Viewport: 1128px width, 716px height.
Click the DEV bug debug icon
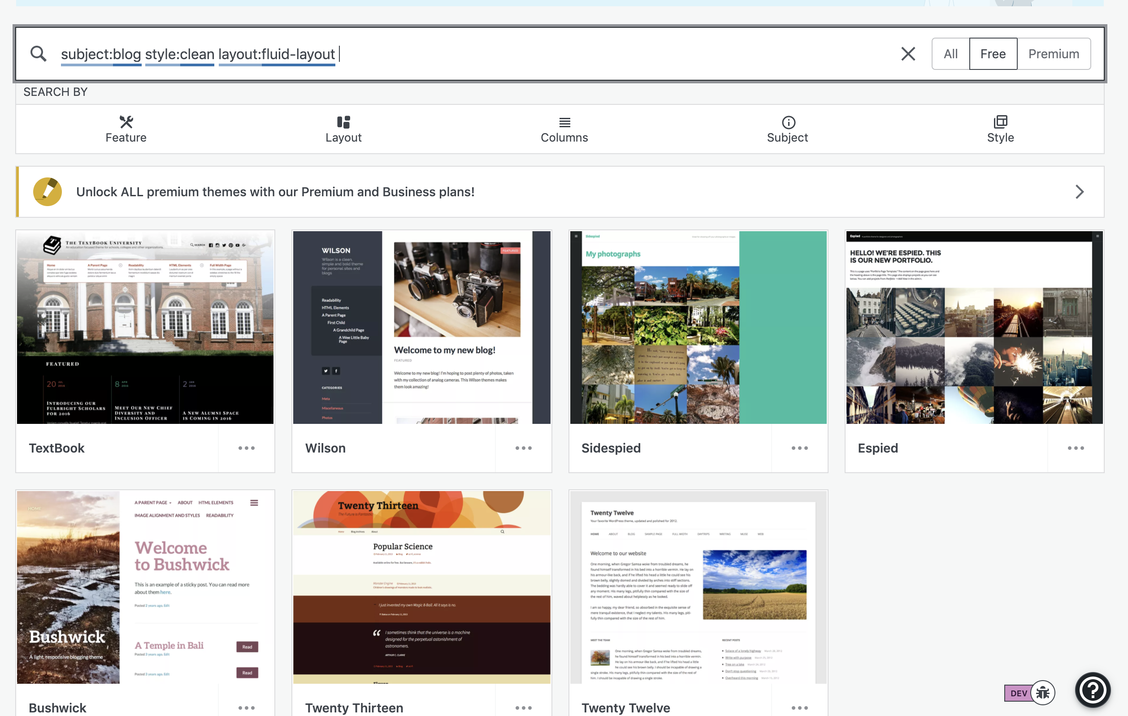tap(1043, 693)
